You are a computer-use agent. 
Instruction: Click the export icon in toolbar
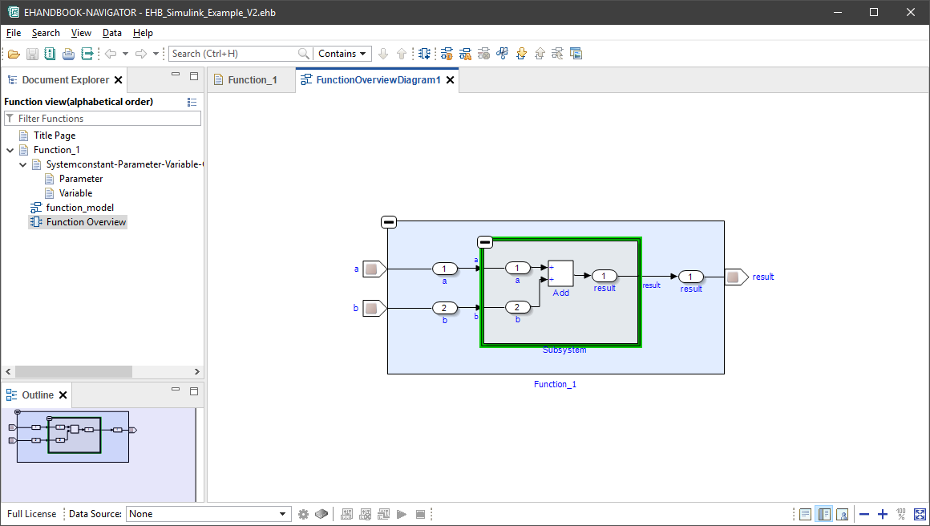pos(87,54)
